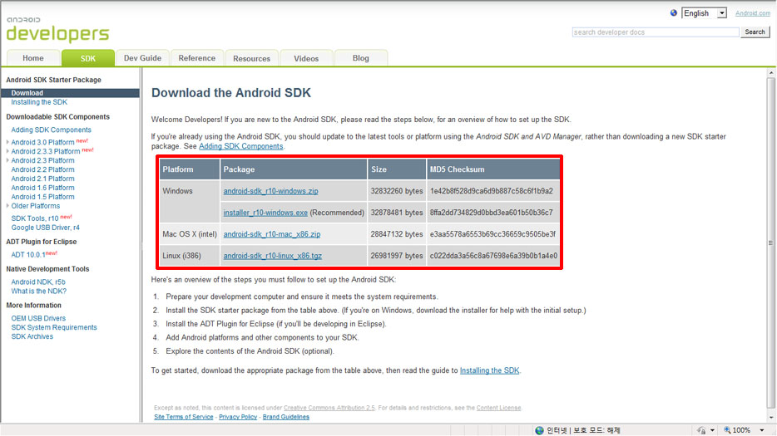Open the Content License link
The width and height of the screenshot is (777, 436).
pos(498,408)
